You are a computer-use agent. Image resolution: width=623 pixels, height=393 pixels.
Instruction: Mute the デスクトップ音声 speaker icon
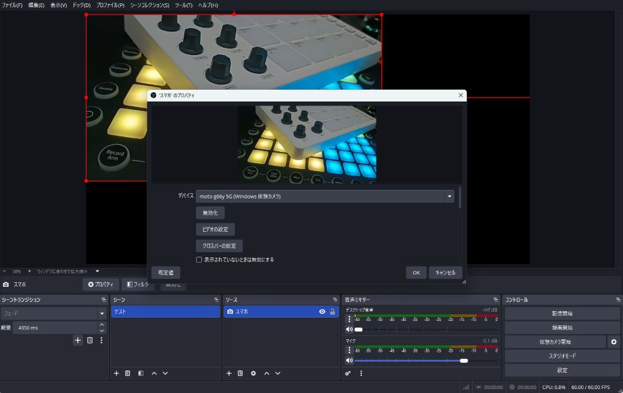point(350,329)
